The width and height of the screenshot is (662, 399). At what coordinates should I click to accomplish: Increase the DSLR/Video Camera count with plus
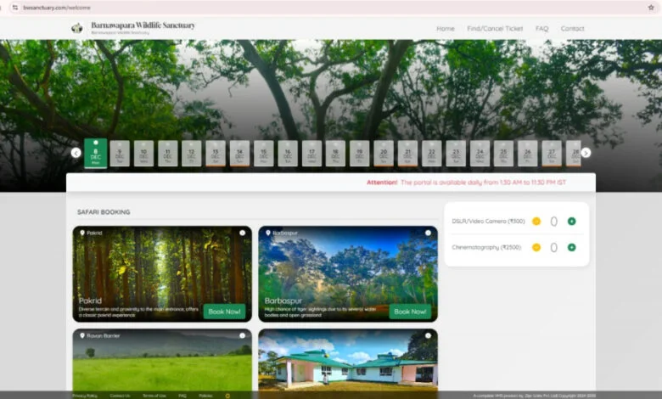[x=571, y=222]
